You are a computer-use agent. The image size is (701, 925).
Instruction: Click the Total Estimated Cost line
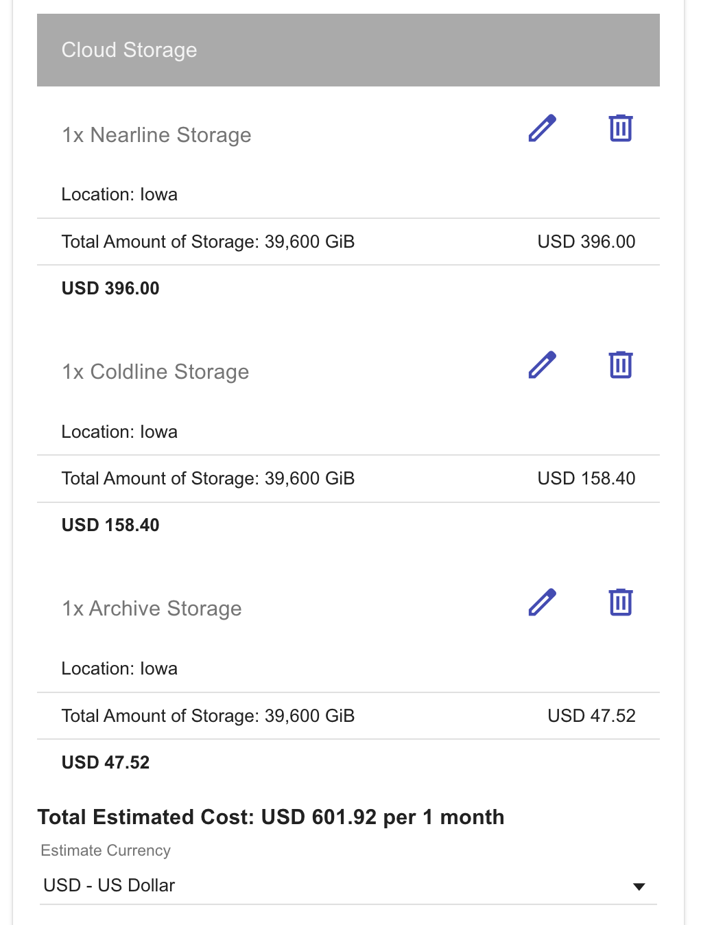[x=271, y=817]
